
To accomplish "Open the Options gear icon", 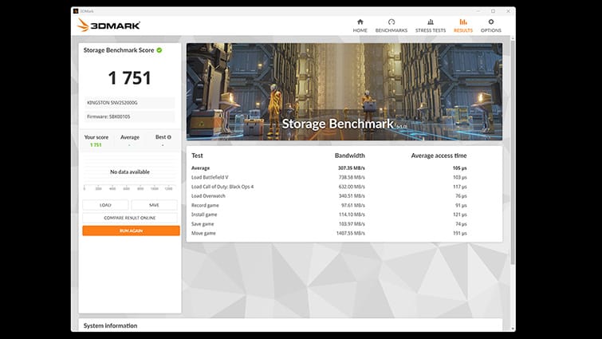I will pyautogui.click(x=490, y=22).
